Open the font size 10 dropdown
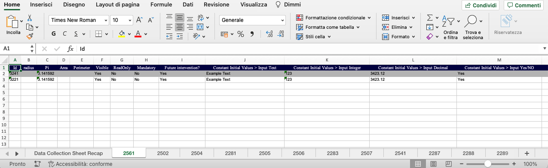Screen dimensions: 548x168 click(130, 20)
